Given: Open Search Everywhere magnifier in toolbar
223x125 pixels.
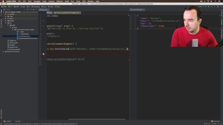Looking at the screenshot, I should coord(222,7).
